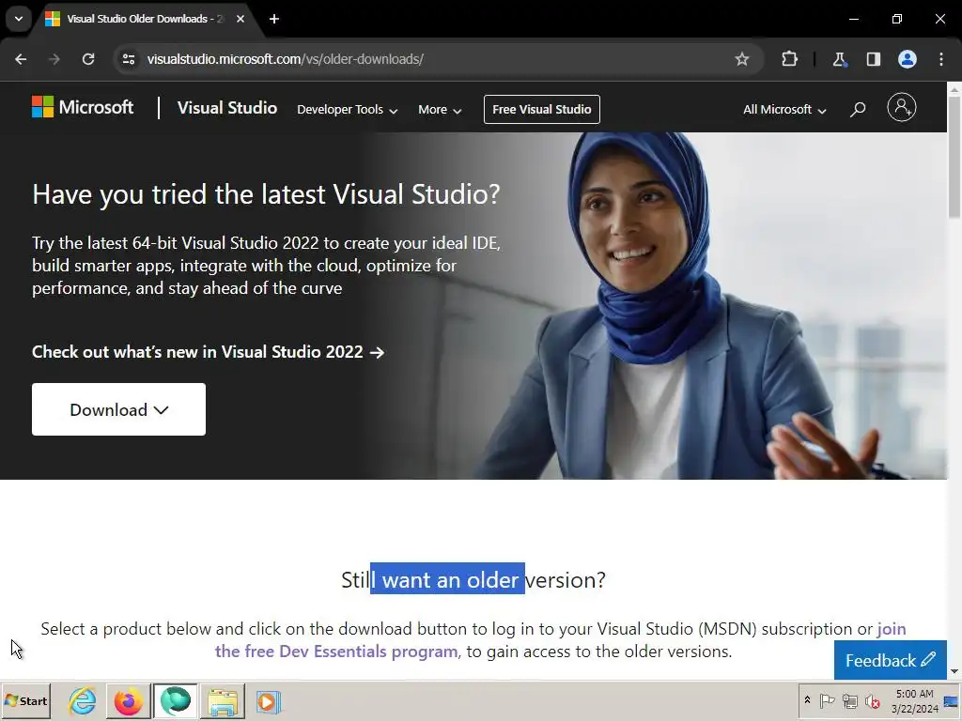The image size is (962, 721).
Task: Expand the All Microsoft menu
Action: pos(784,109)
